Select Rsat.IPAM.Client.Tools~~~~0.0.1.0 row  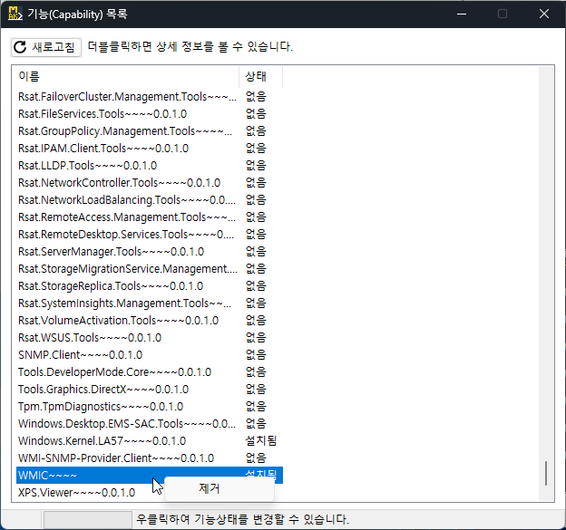pos(150,149)
